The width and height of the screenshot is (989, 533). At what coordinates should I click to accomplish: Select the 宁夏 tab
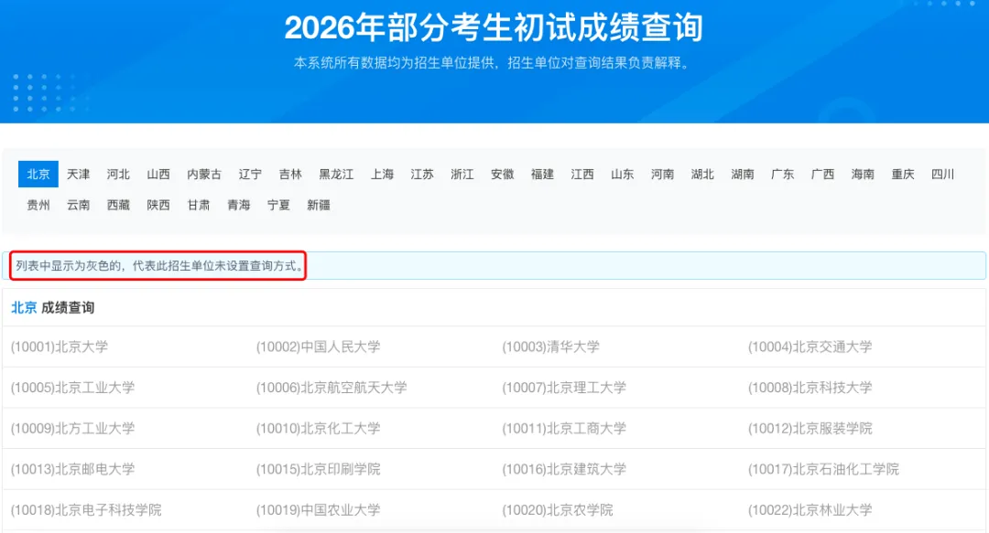278,205
